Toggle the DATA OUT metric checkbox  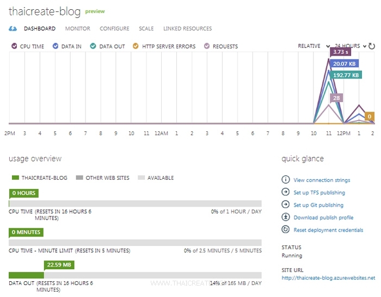93,46
